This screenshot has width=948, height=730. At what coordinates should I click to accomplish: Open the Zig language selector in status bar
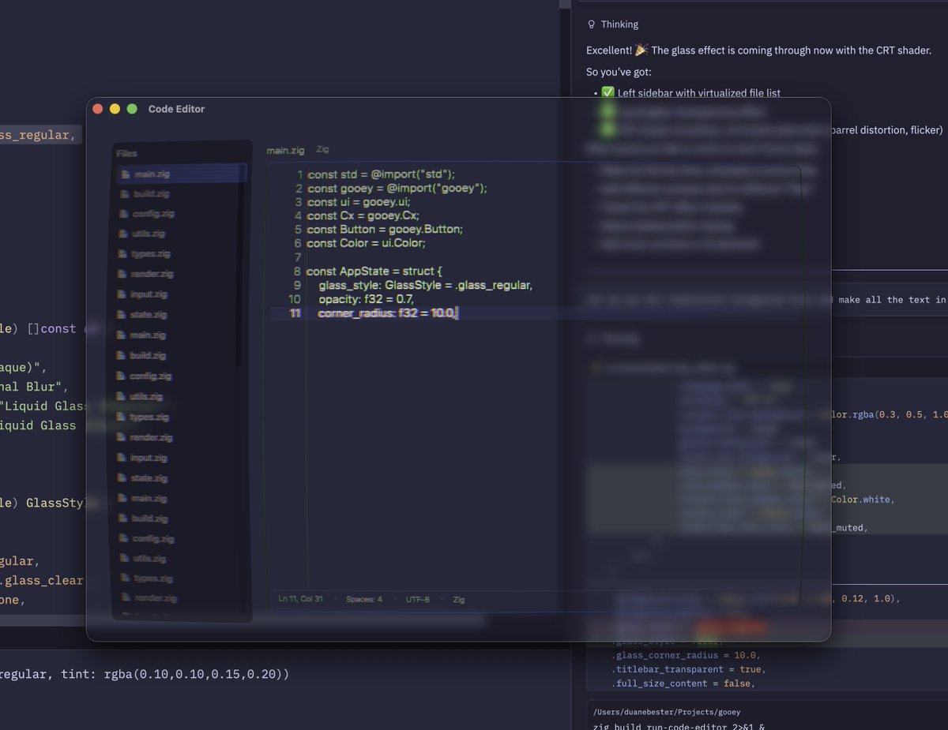458,599
